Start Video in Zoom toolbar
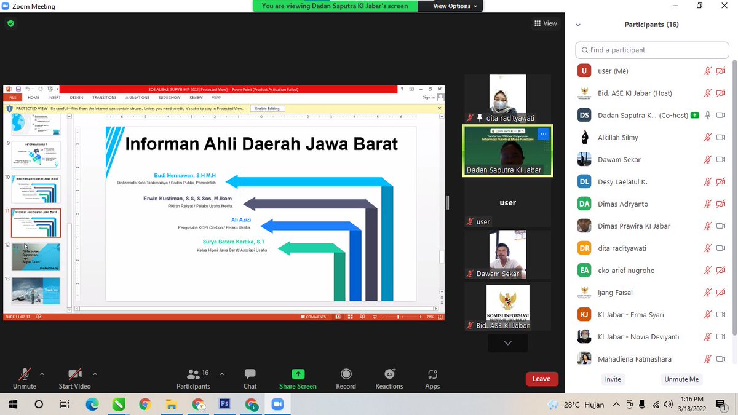Screen dimensions: 738x415 coord(74,378)
